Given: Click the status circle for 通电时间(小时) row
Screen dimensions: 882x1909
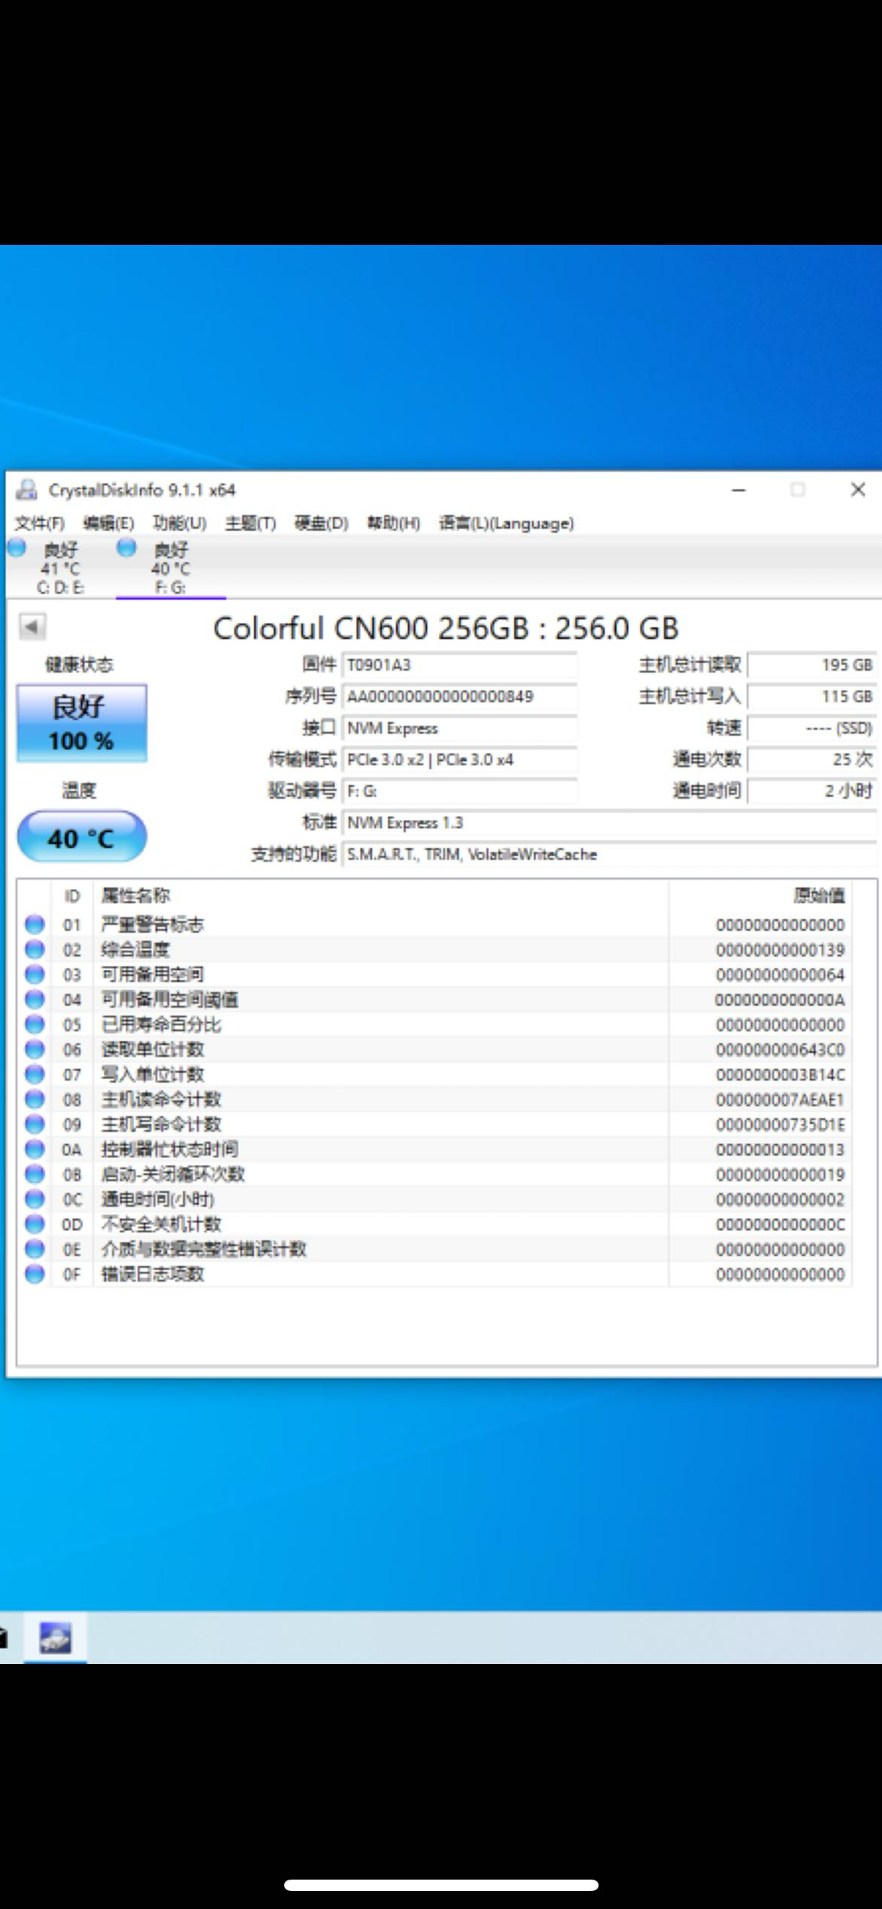Looking at the screenshot, I should (x=35, y=1199).
